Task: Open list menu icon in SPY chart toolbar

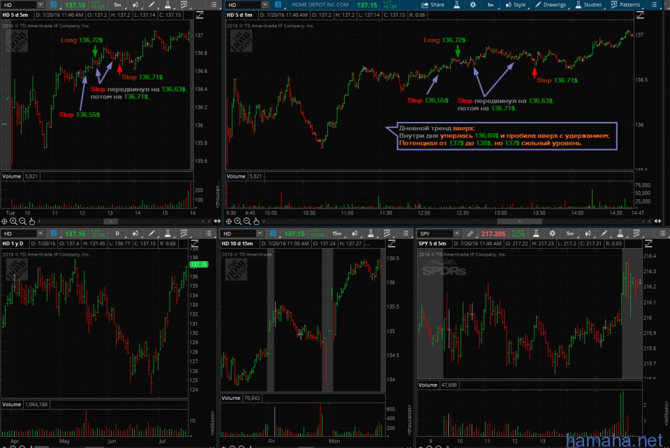Action: pos(662,234)
